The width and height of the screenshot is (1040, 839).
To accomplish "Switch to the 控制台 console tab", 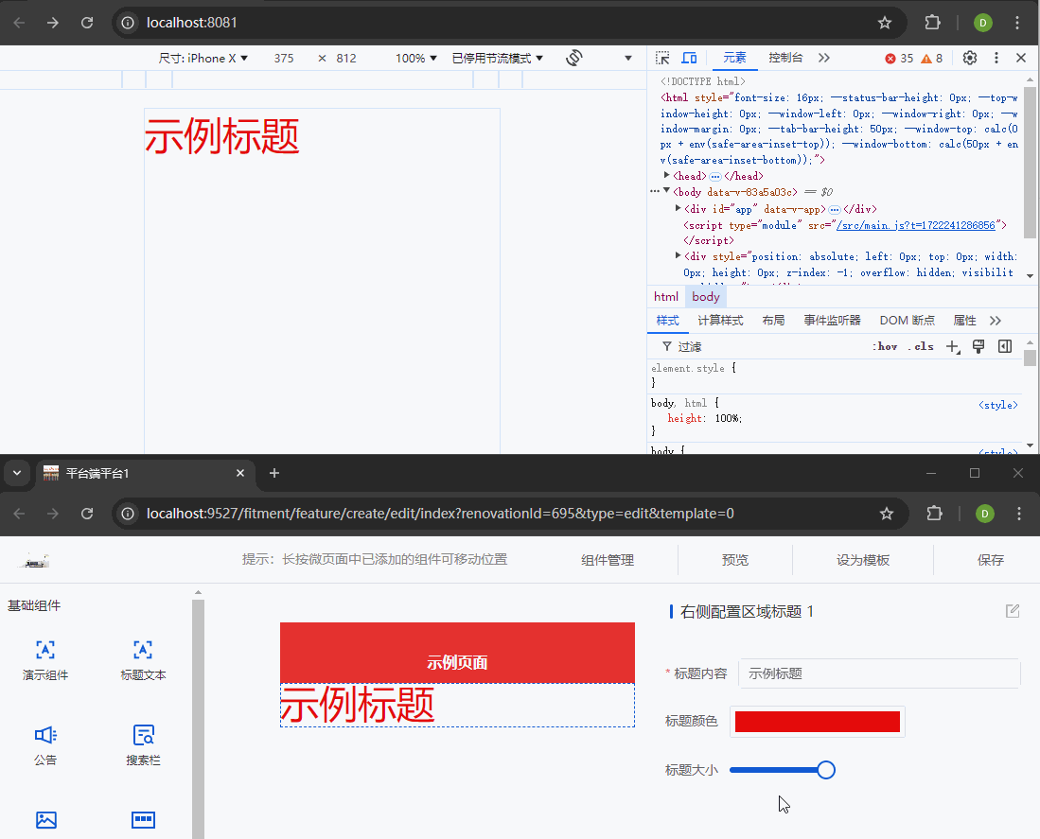I will (785, 58).
